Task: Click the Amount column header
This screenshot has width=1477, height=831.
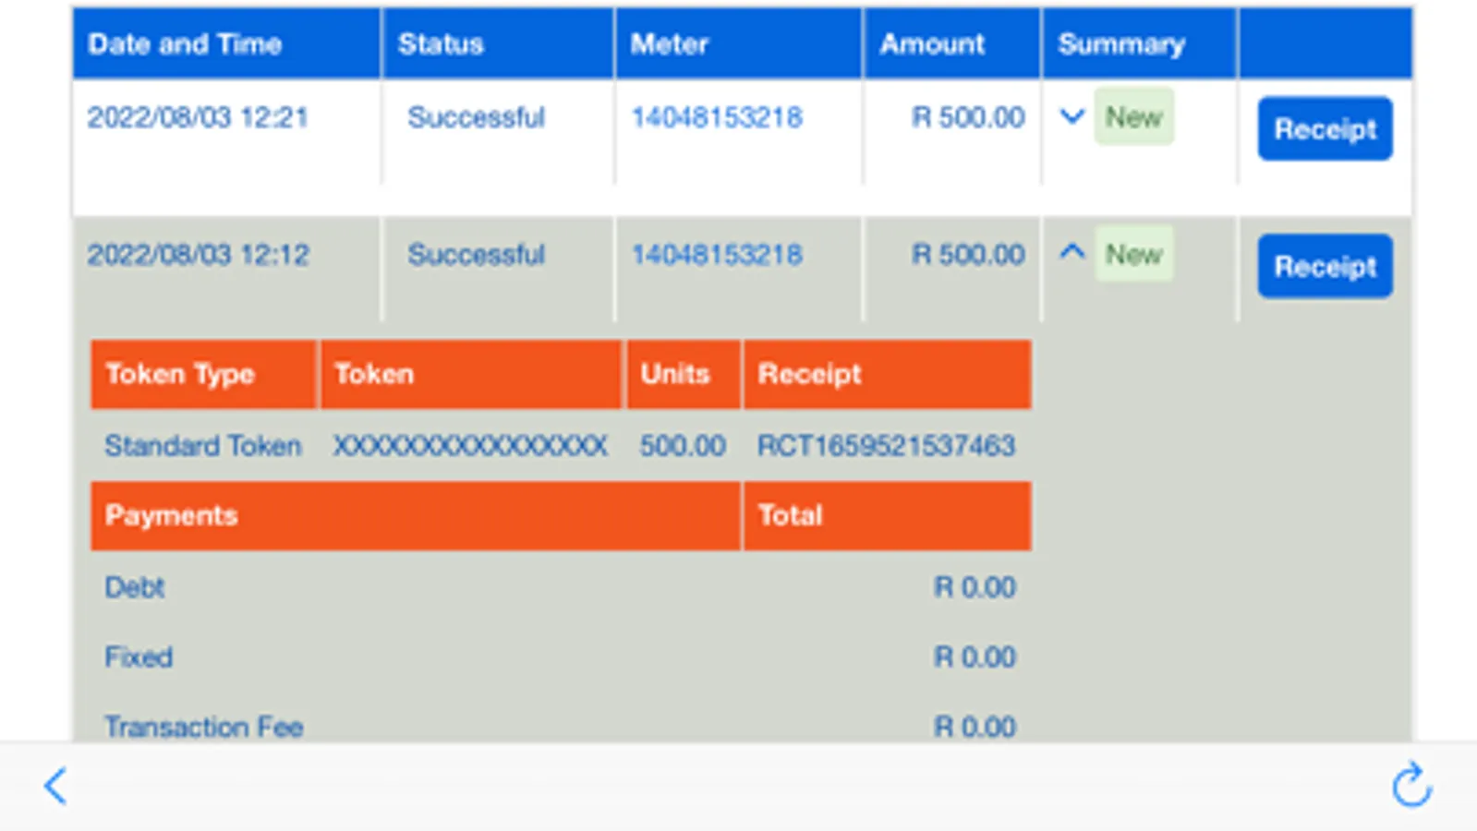Action: tap(932, 44)
